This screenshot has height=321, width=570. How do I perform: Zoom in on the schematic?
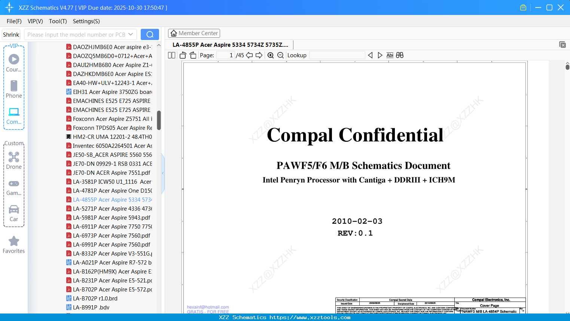(271, 55)
